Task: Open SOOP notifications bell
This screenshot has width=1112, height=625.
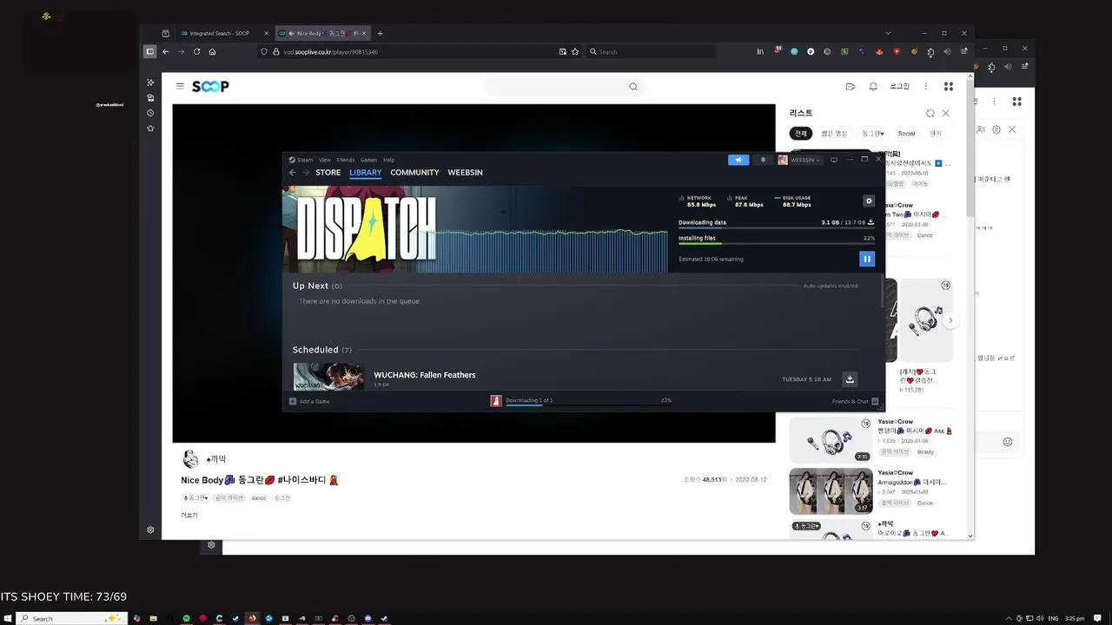Action: 873,86
